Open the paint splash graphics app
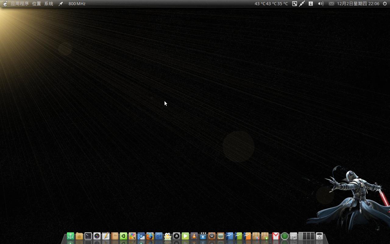Image resolution: width=390 pixels, height=244 pixels. pos(132,236)
